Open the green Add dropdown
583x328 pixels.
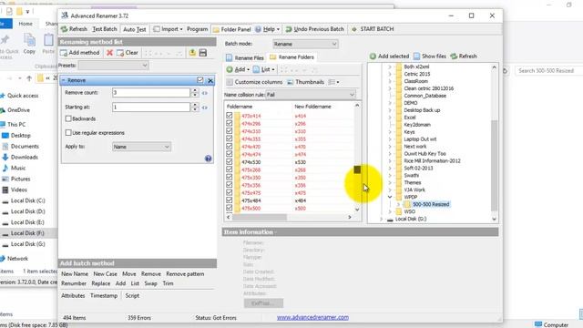pyautogui.click(x=238, y=69)
